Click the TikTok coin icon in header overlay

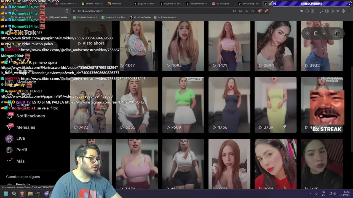[x=307, y=33]
